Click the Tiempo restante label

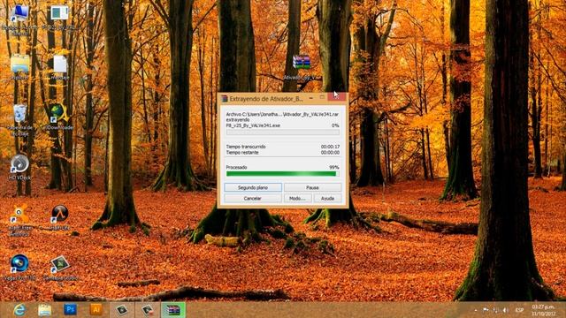242,153
